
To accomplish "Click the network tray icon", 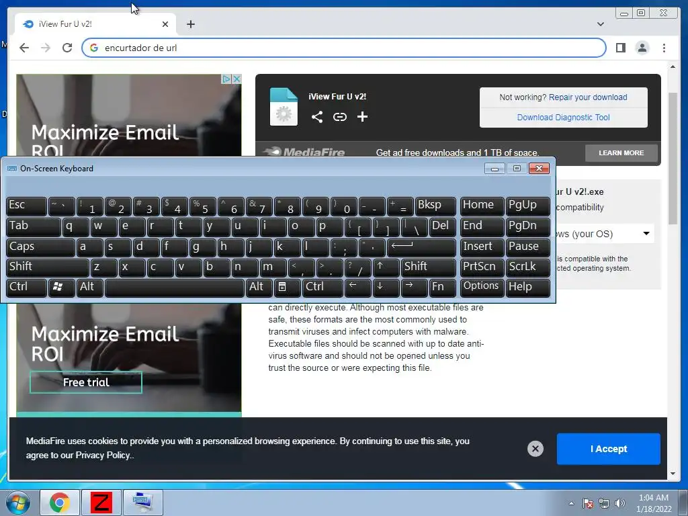I will coord(604,503).
